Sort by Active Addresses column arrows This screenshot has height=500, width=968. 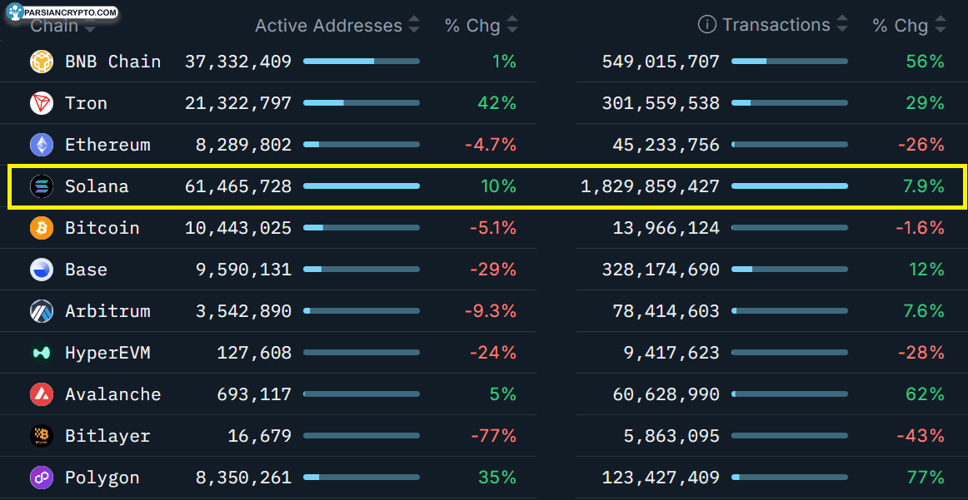click(x=414, y=26)
